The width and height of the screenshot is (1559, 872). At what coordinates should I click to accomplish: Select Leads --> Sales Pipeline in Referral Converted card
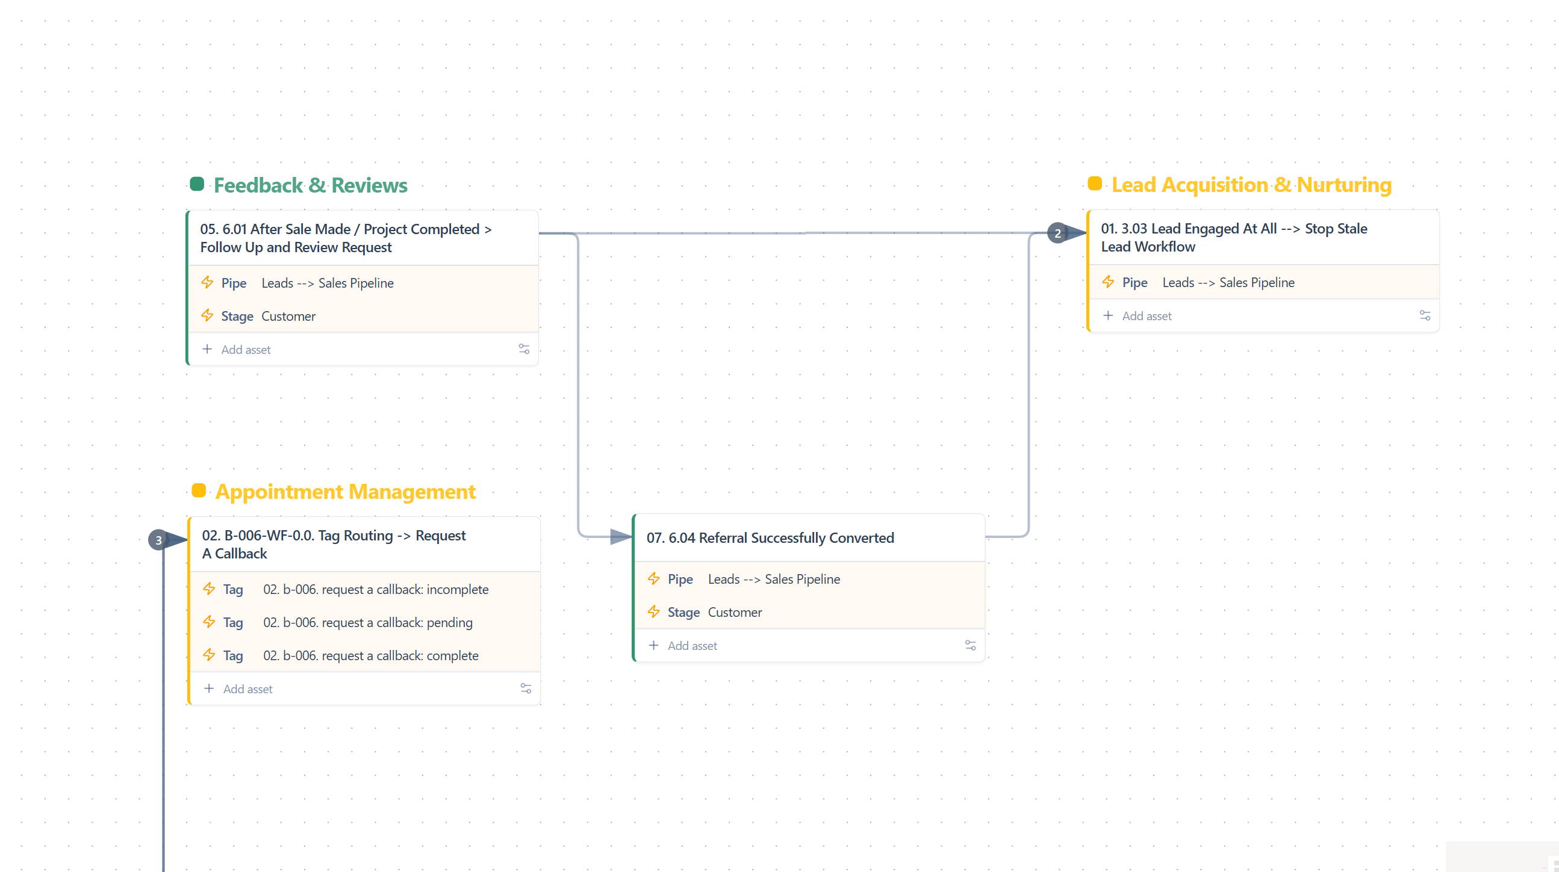(x=774, y=580)
